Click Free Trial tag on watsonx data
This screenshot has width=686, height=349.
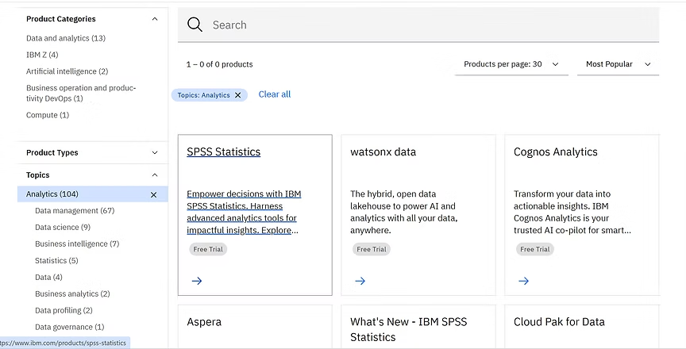coord(372,249)
